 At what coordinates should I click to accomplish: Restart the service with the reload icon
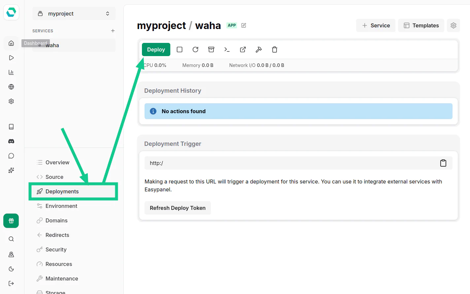coord(195,49)
